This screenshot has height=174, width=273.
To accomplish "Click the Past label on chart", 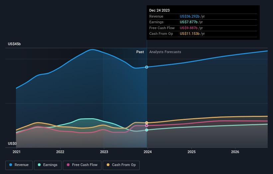I will coord(140,52).
